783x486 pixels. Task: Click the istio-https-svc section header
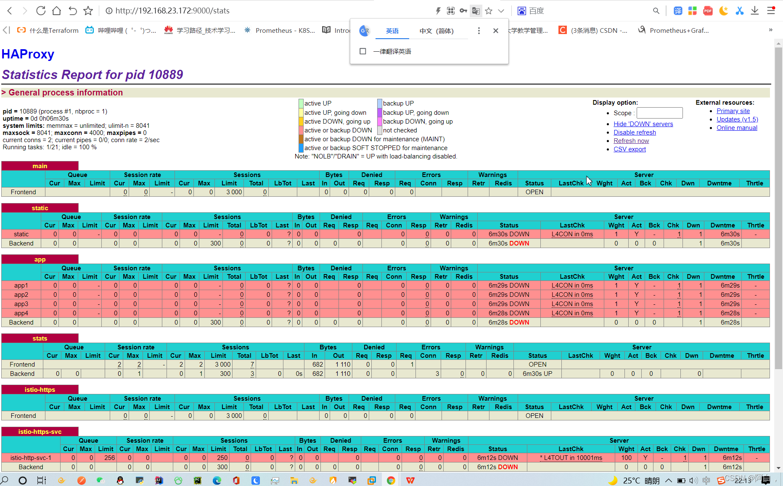[x=40, y=431]
